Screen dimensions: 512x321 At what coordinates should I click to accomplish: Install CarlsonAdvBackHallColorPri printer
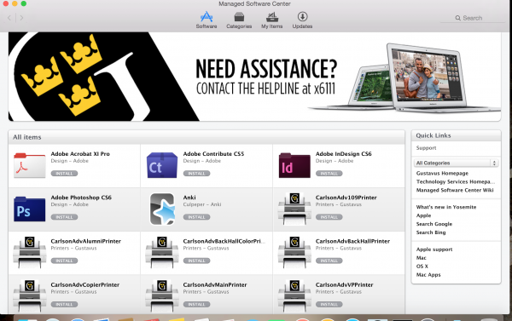point(196,261)
